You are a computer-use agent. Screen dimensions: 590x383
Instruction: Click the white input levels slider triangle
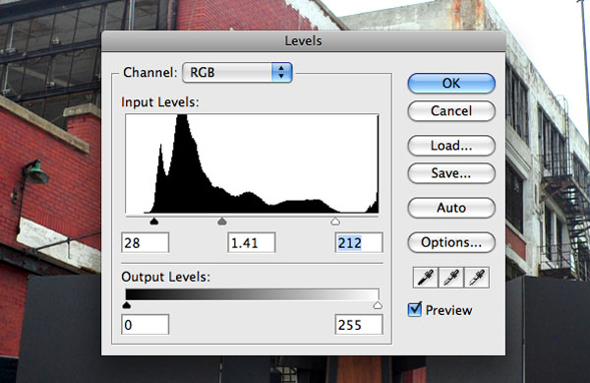click(335, 222)
